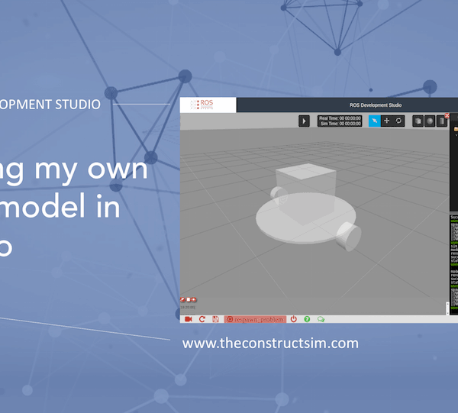Image resolution: width=458 pixels, height=413 pixels.
Task: Click the red 'respawn_problem' button
Action: (255, 319)
